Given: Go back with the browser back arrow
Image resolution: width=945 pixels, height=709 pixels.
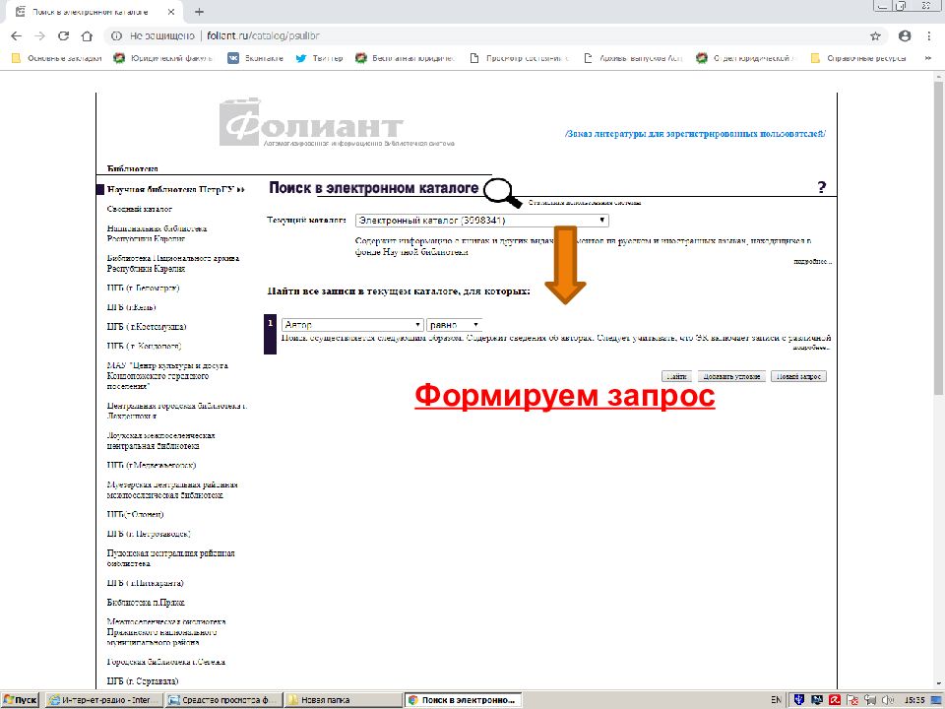Looking at the screenshot, I should coord(16,35).
